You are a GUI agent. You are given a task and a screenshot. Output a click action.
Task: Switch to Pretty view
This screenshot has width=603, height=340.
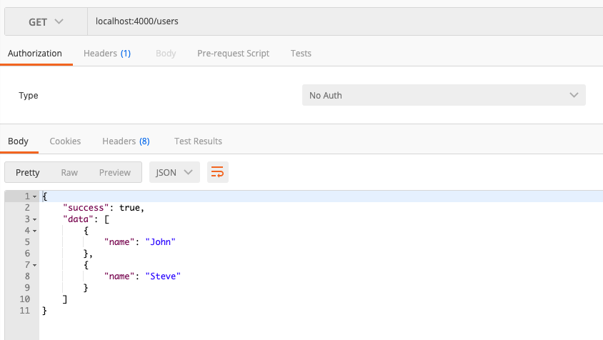point(28,172)
